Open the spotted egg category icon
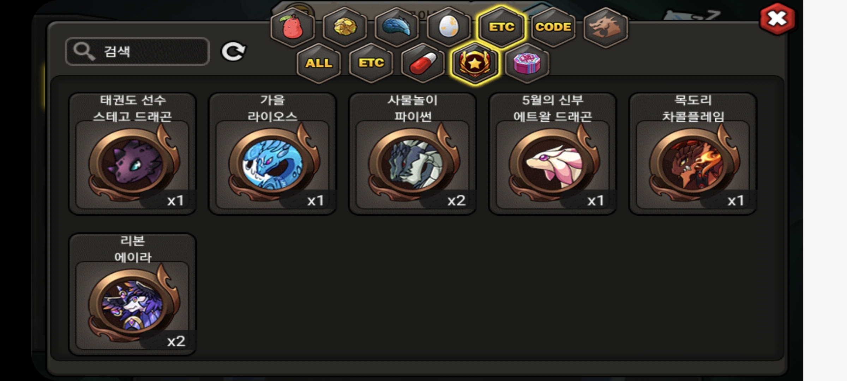Viewport: 847px width, 381px height. click(449, 27)
